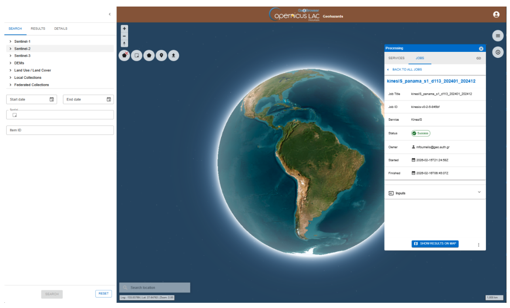Image resolution: width=510 pixels, height=308 pixels.
Task: Choose the location pin marker tool
Action: [x=161, y=56]
